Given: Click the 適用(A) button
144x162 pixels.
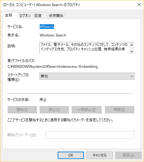Looking at the screenshot, I should click(128, 155).
